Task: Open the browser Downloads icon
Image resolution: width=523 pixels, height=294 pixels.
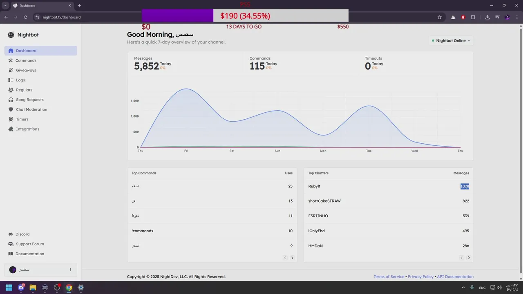Action: [487, 17]
